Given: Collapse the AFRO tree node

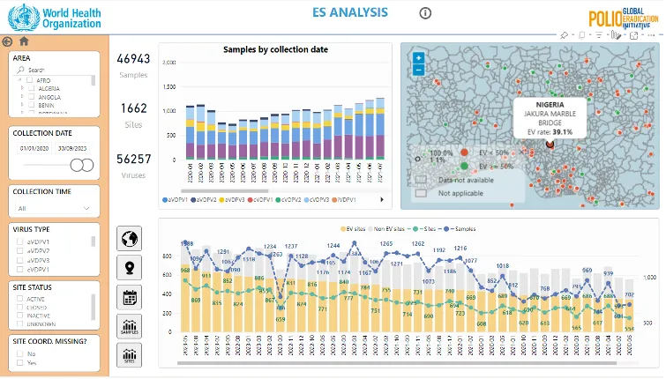Looking at the screenshot, I should click(19, 80).
